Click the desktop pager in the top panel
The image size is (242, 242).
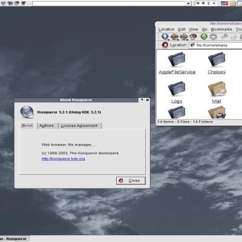point(206,3)
